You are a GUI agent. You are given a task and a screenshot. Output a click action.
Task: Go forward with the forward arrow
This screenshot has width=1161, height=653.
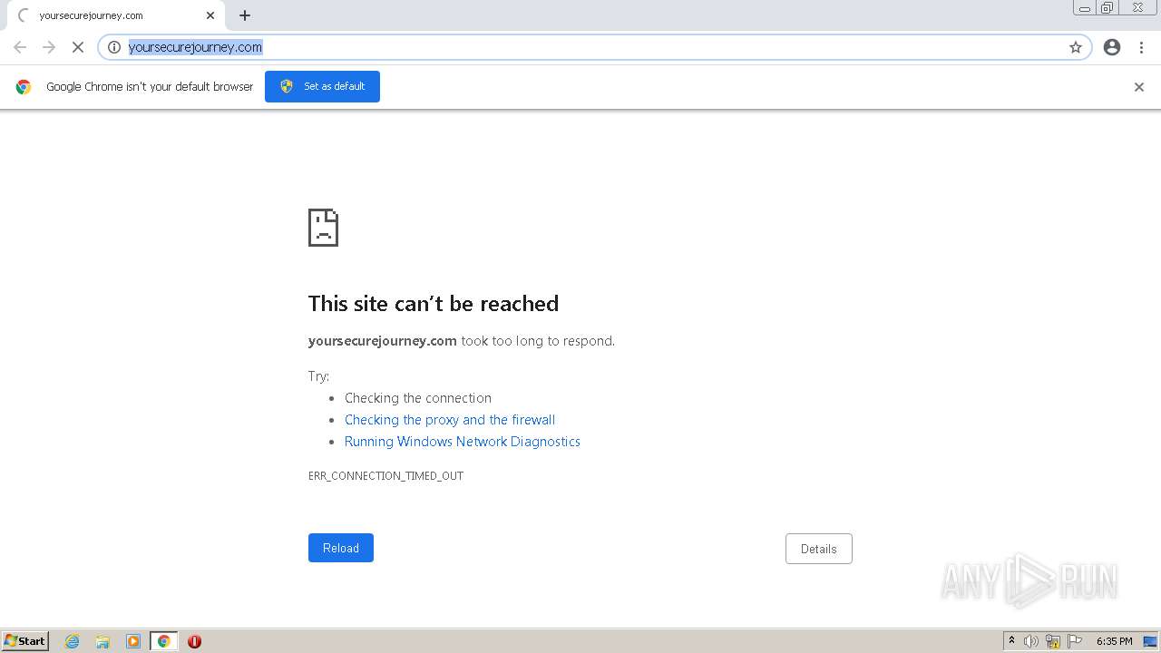pos(49,47)
